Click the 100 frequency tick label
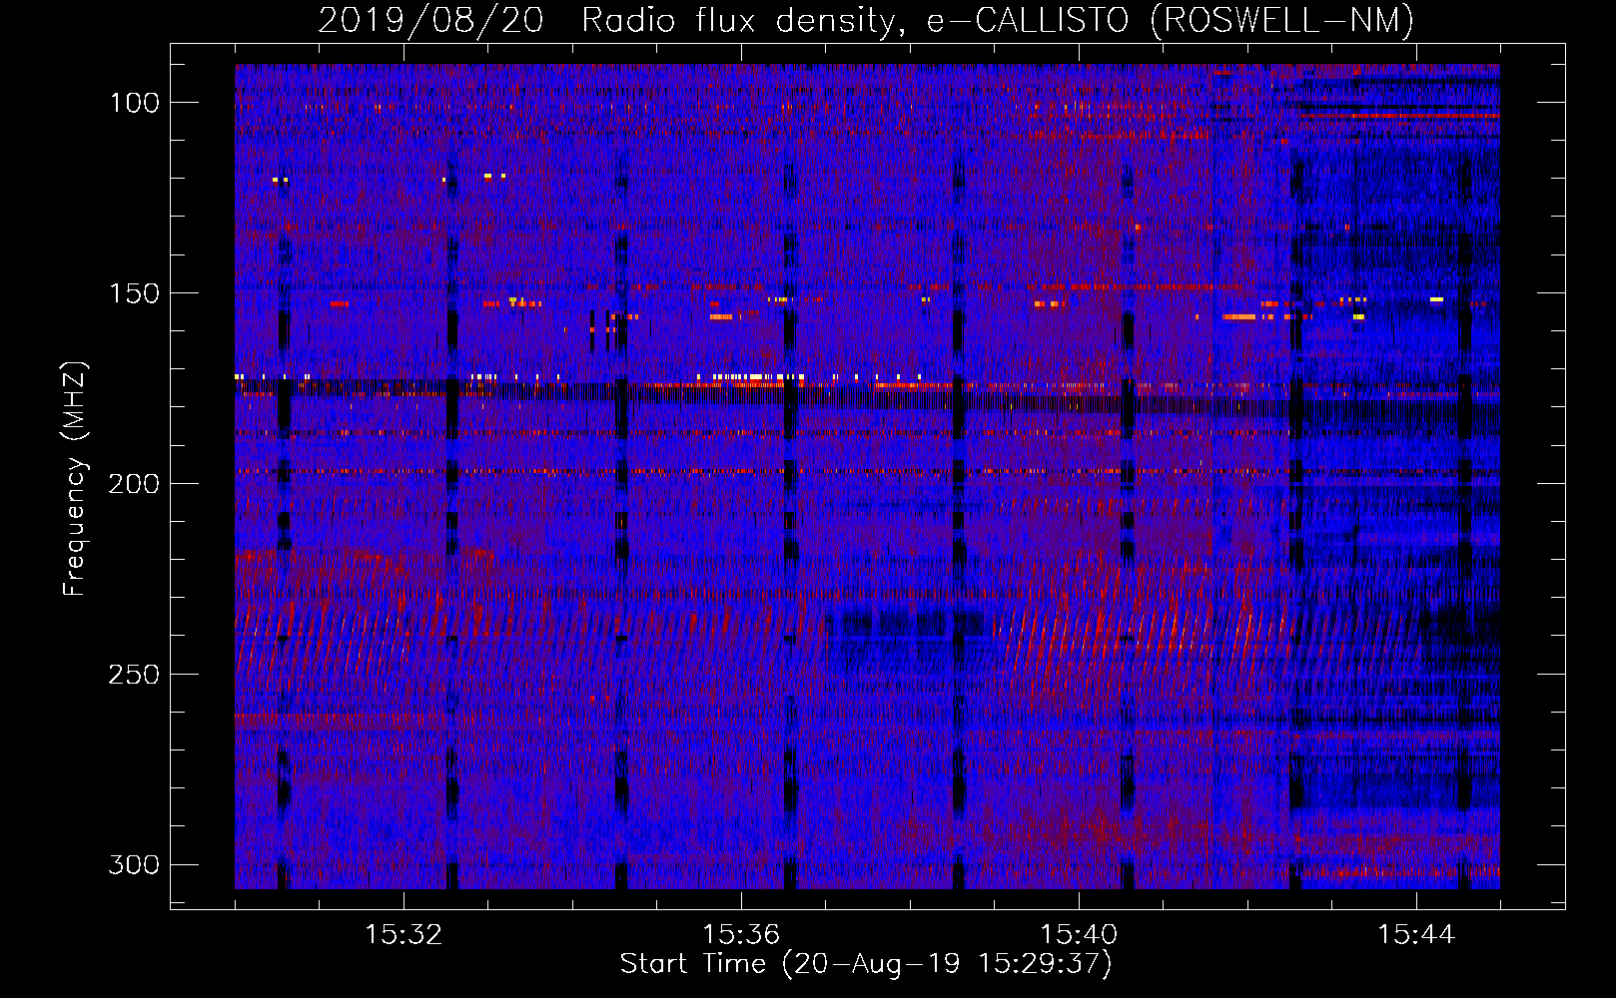Image resolution: width=1616 pixels, height=998 pixels. click(134, 103)
